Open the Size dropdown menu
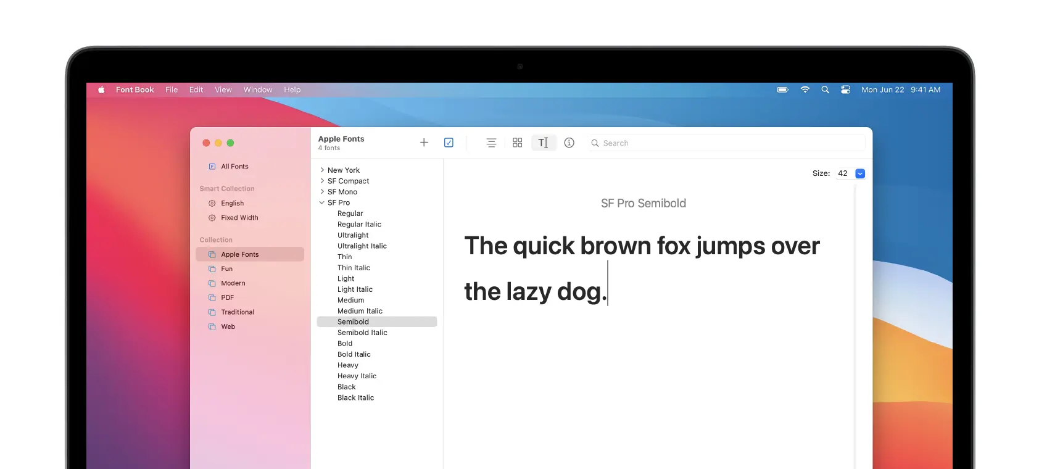The width and height of the screenshot is (1039, 469). click(860, 173)
